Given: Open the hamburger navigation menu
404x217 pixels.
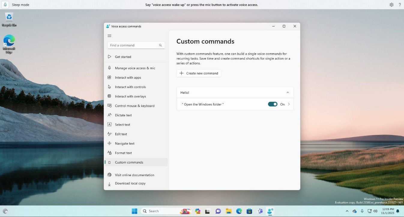Looking at the screenshot, I should 109,36.
